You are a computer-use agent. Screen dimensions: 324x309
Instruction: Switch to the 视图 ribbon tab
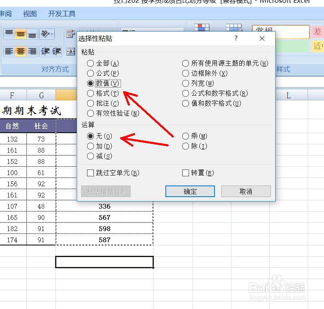pos(30,14)
